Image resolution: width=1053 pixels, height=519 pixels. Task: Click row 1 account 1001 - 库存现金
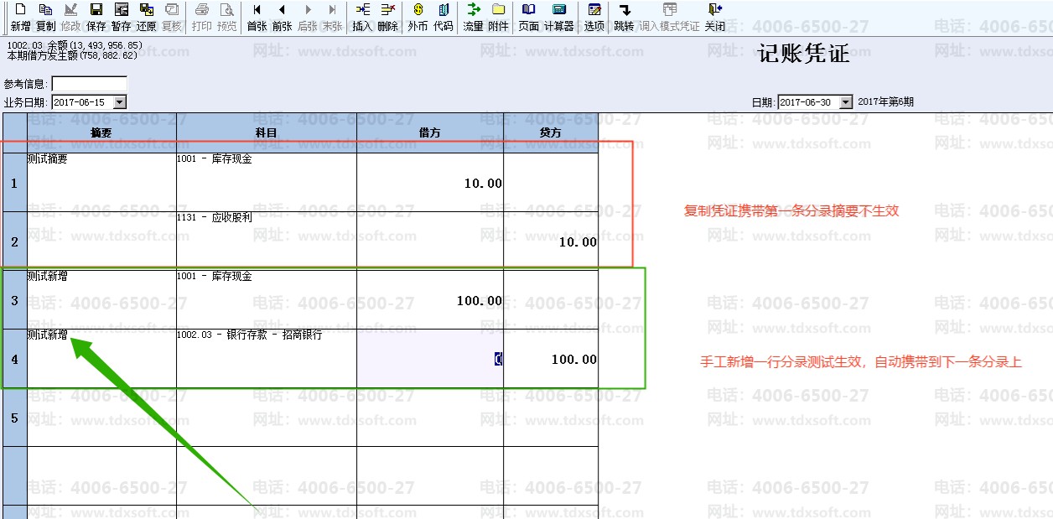point(267,182)
